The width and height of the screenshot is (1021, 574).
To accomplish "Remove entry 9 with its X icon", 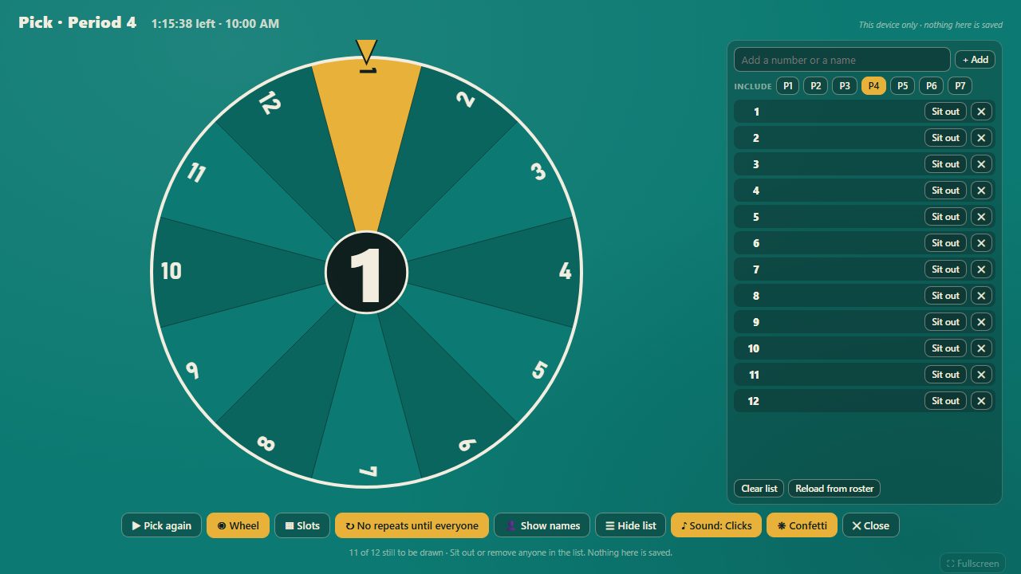I will 981,322.
